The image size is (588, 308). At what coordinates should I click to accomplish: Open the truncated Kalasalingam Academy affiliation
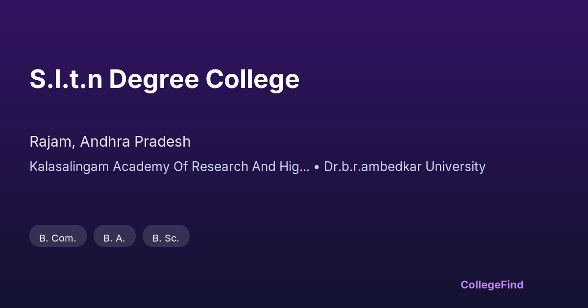pos(169,167)
